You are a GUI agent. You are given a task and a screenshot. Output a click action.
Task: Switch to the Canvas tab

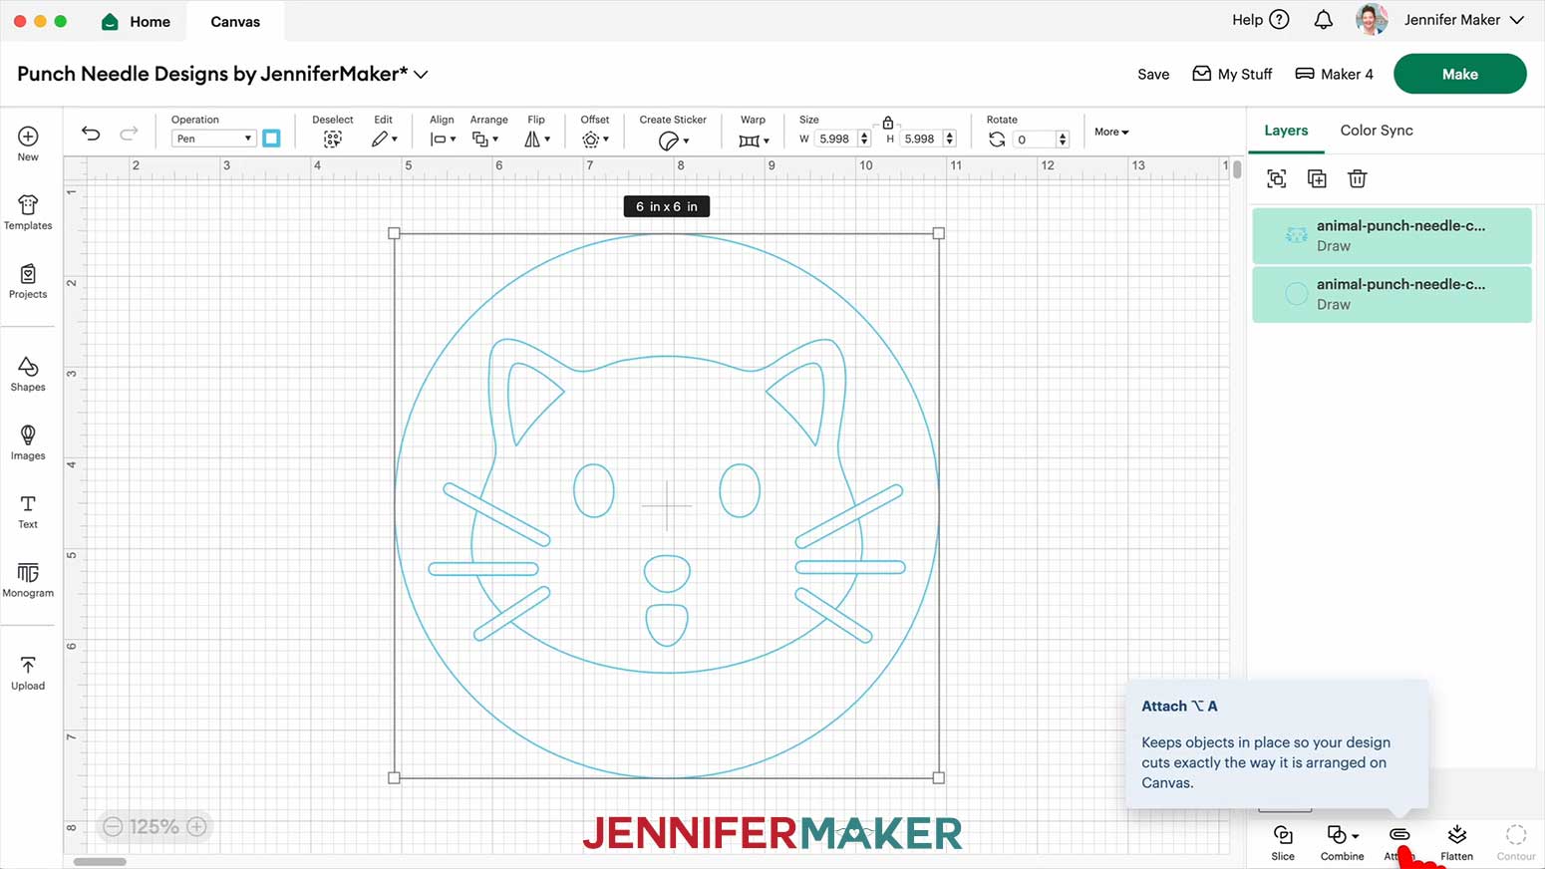(x=235, y=21)
